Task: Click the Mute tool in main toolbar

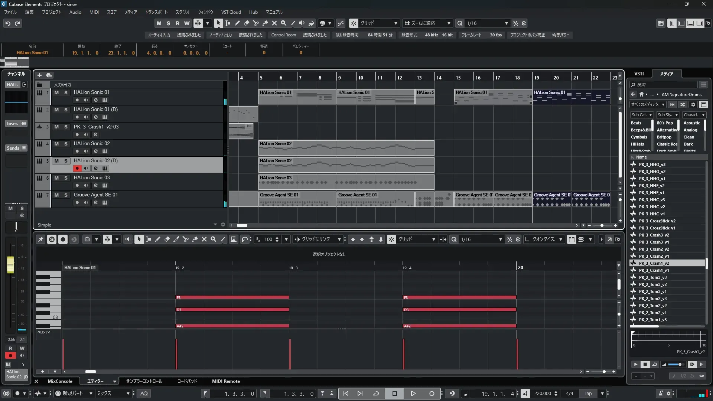Action: coord(274,23)
